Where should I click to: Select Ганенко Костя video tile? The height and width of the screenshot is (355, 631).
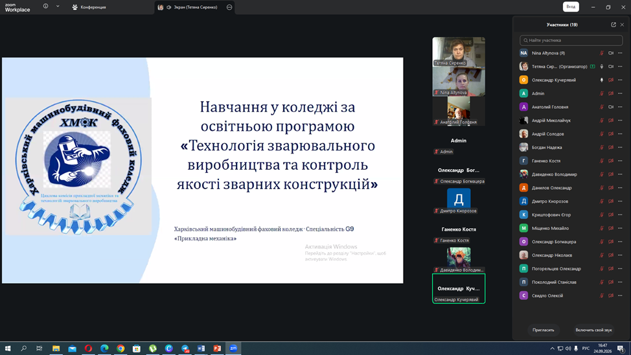point(459,229)
